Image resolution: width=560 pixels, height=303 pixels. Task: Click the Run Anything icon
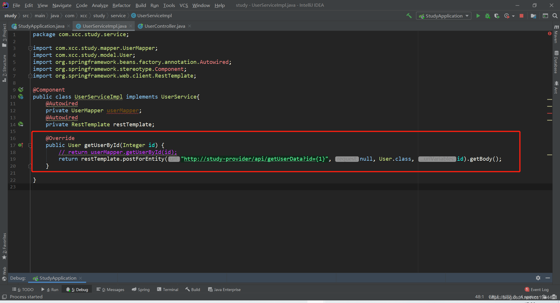[x=545, y=16]
